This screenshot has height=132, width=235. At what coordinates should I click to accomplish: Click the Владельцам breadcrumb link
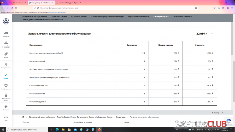point(121,117)
